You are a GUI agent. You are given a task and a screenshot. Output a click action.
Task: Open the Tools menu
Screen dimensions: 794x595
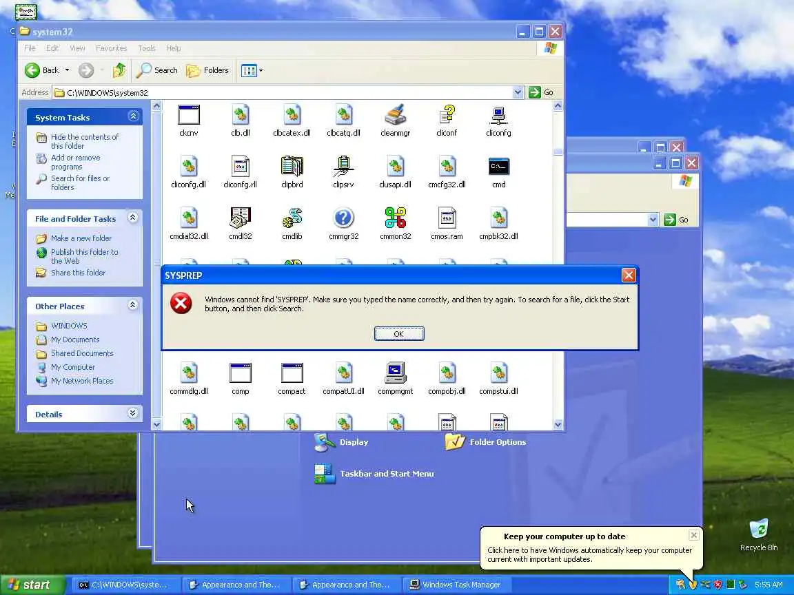pos(147,48)
